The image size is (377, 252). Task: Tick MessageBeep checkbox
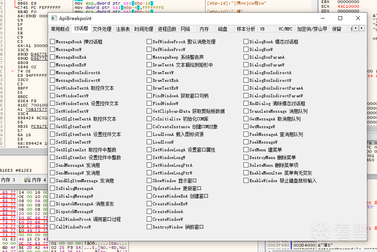(x=149, y=57)
